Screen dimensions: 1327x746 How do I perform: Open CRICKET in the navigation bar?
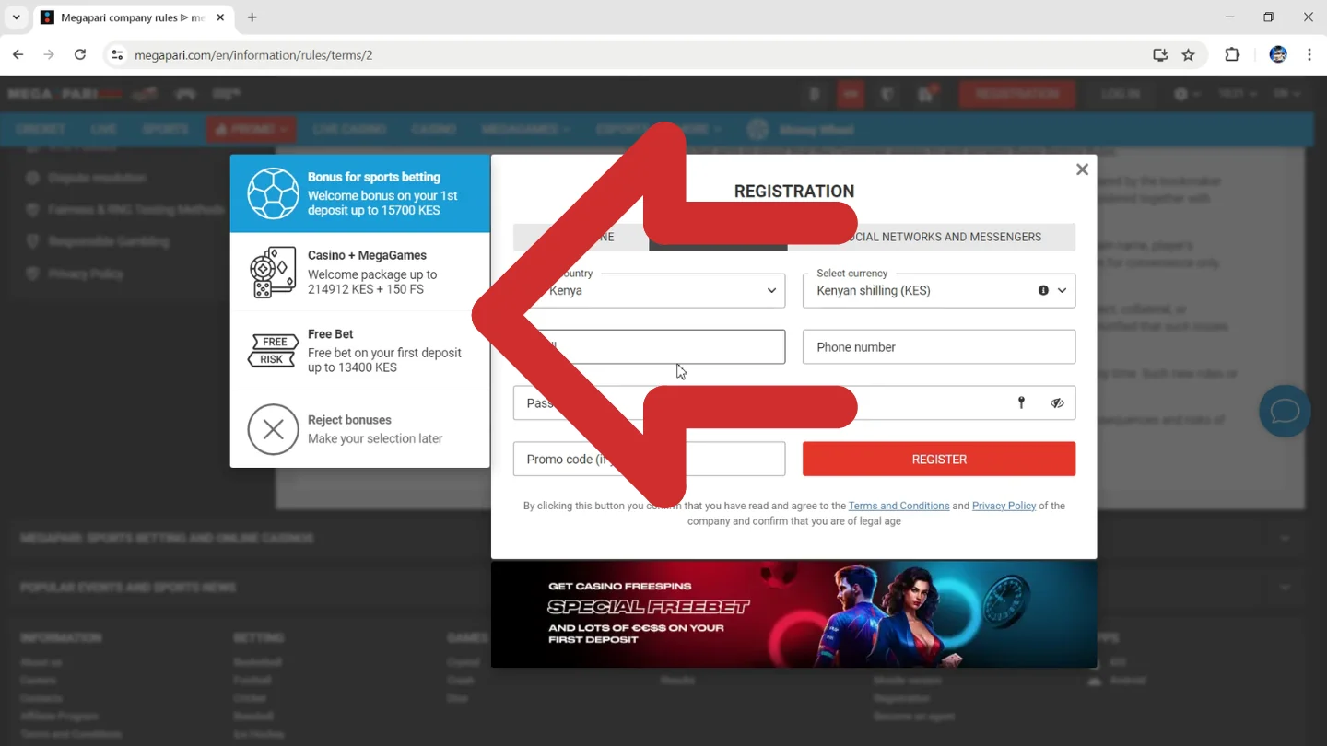tap(41, 130)
